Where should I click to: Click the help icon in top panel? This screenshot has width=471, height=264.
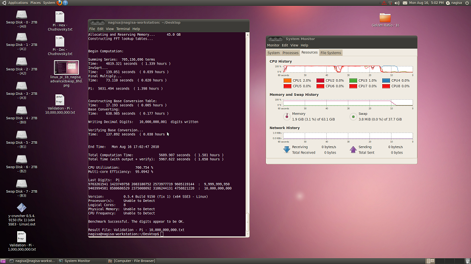(65, 2)
